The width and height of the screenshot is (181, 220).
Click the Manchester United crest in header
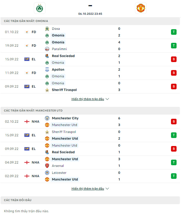click(141, 8)
